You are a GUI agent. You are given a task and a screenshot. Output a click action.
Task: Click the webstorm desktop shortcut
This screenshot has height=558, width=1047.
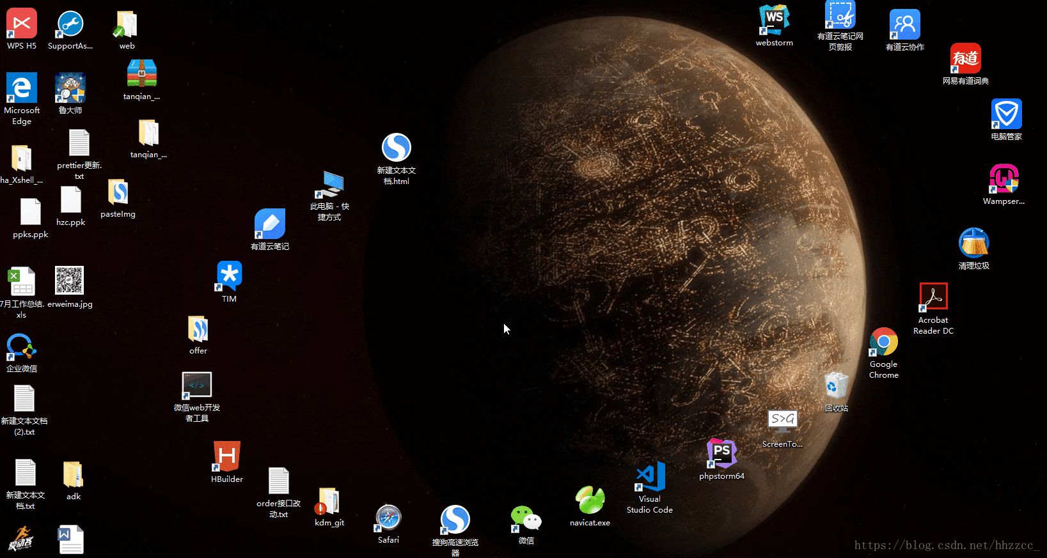click(774, 20)
